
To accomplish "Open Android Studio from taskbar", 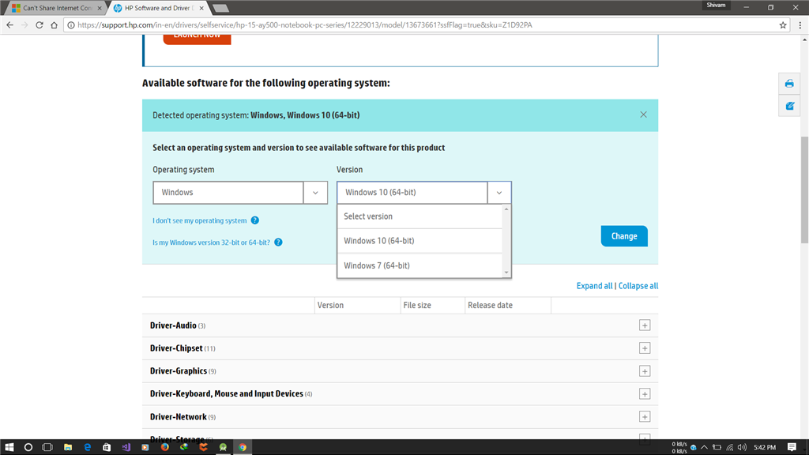I will pyautogui.click(x=223, y=447).
